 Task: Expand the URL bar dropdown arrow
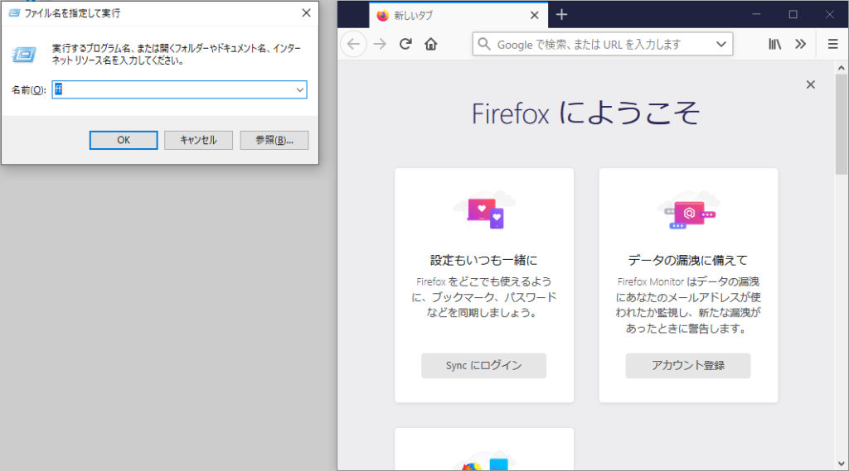click(x=721, y=44)
